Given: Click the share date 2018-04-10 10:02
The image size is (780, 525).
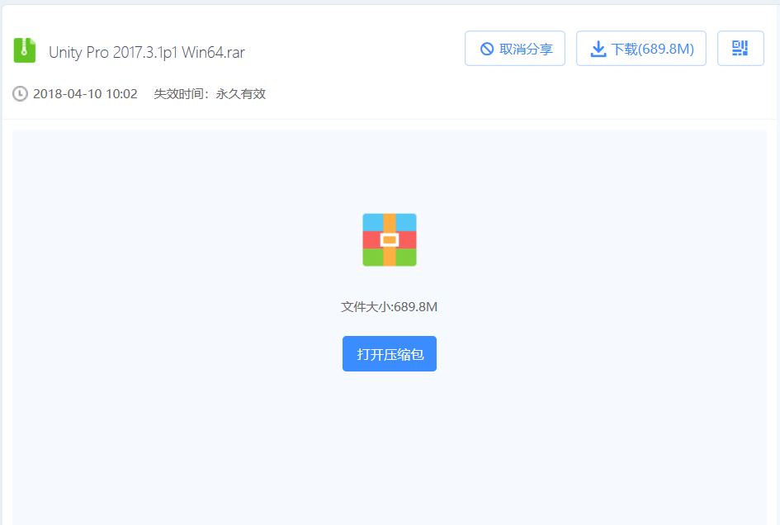Looking at the screenshot, I should coord(85,93).
